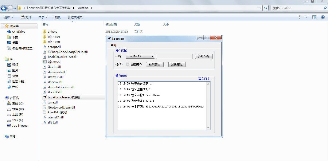Select Joe iPhone device in sidebar
The height and width of the screenshot is (161, 328).
click(x=17, y=126)
